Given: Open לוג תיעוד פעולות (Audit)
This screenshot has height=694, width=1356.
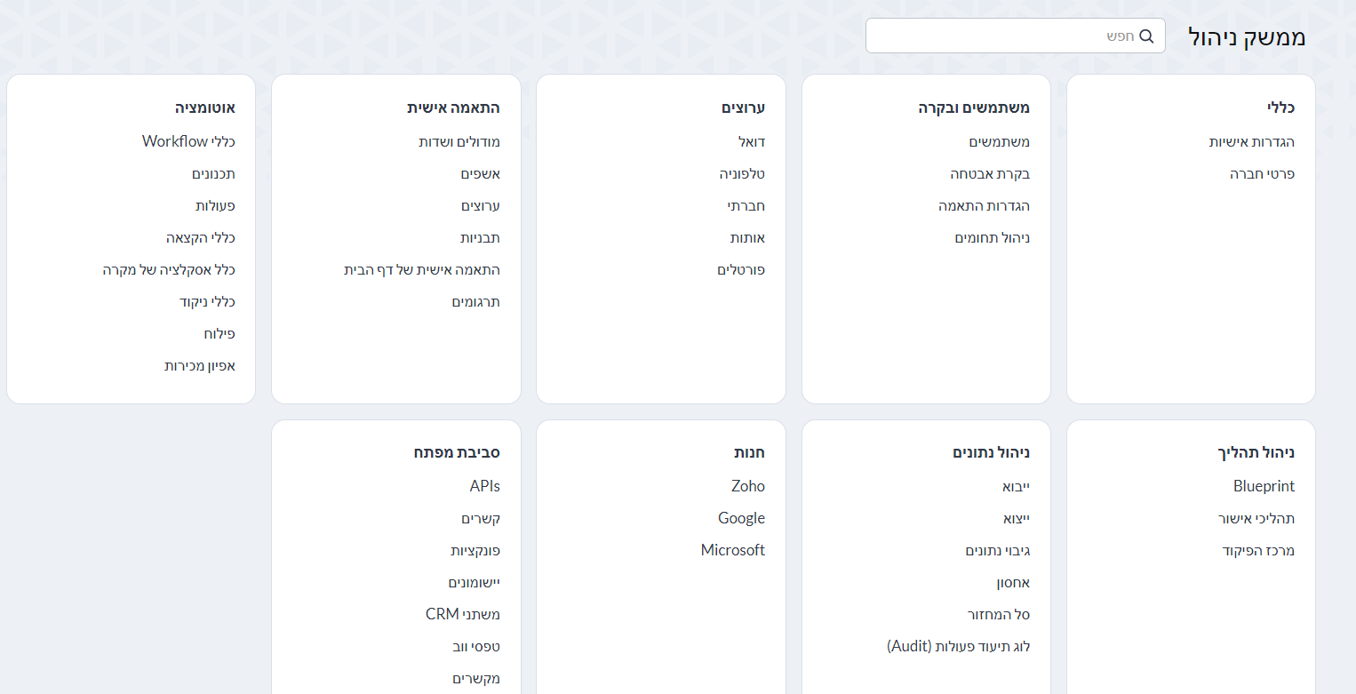Looking at the screenshot, I should (x=958, y=647).
